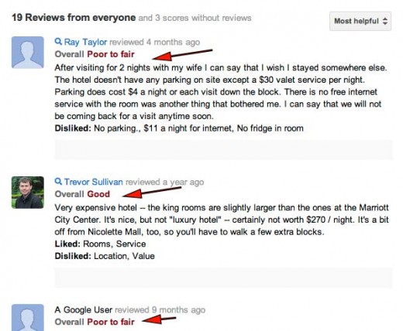The width and height of the screenshot is (403, 331).
Task: Click the "19 Reviews from everyone" heading
Action: (x=74, y=18)
